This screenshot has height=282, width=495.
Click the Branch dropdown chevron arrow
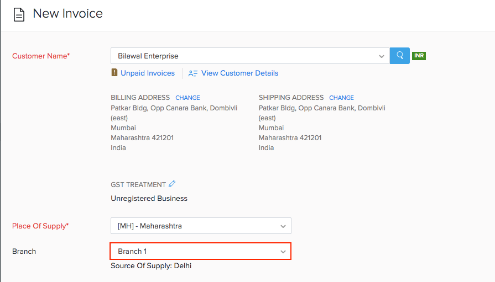(x=283, y=252)
